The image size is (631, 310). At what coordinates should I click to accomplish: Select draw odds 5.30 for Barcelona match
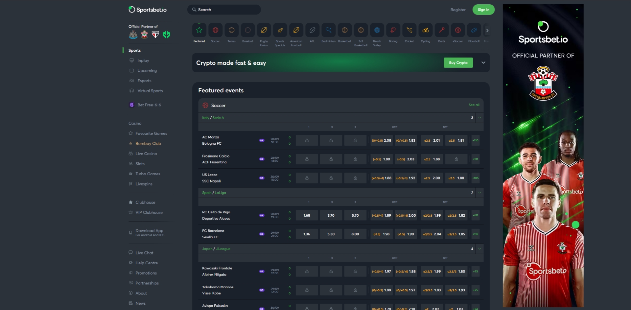331,234
